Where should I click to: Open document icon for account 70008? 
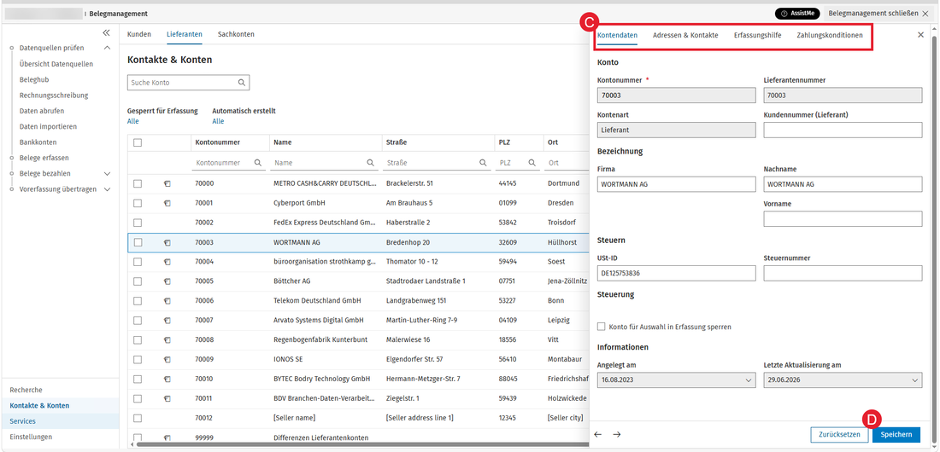[167, 340]
